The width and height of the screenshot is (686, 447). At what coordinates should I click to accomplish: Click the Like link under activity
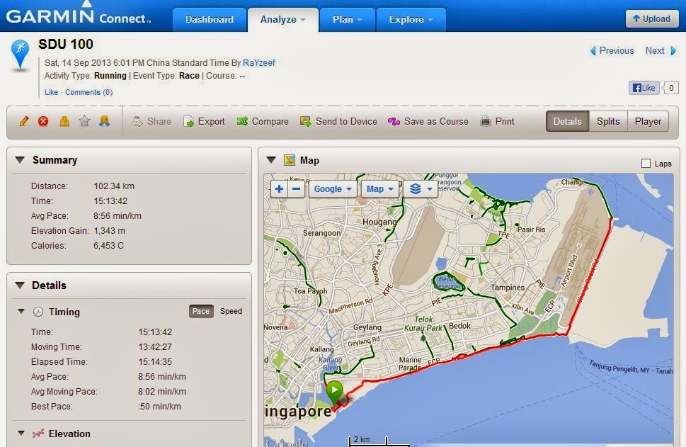pyautogui.click(x=51, y=92)
